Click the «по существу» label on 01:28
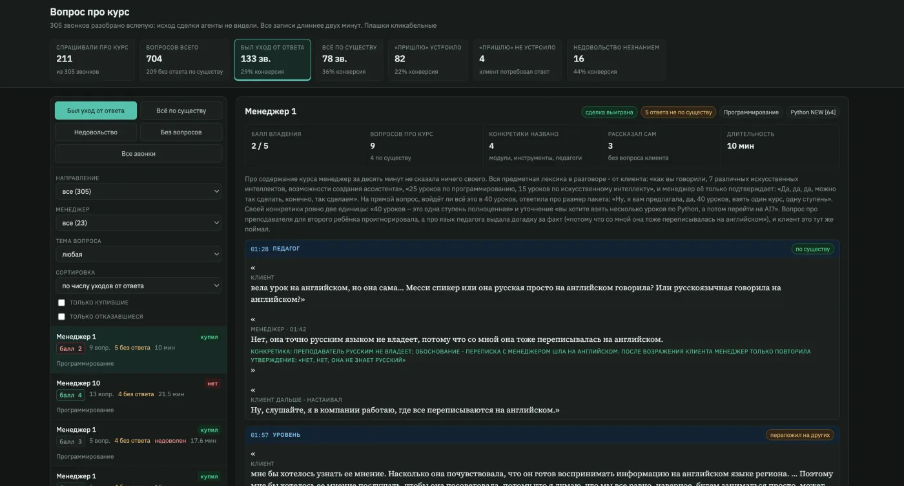This screenshot has height=486, width=904. click(x=812, y=249)
